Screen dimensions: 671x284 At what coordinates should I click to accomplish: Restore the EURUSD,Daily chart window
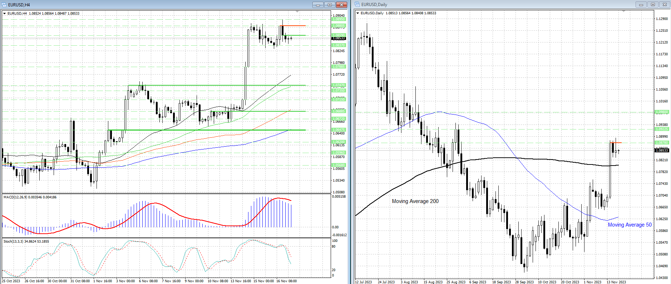(x=653, y=5)
